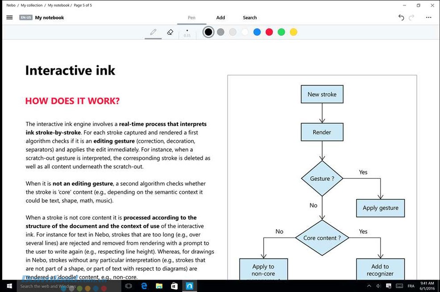Open the 0.35 pen thickness selector
This screenshot has height=292, width=440.
coord(187,33)
